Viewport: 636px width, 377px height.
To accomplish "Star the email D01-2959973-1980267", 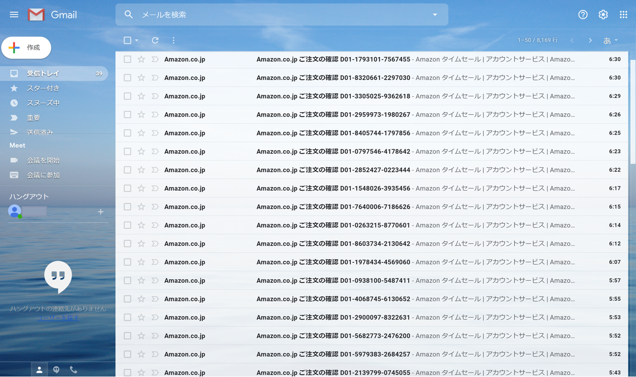I will 141,114.
